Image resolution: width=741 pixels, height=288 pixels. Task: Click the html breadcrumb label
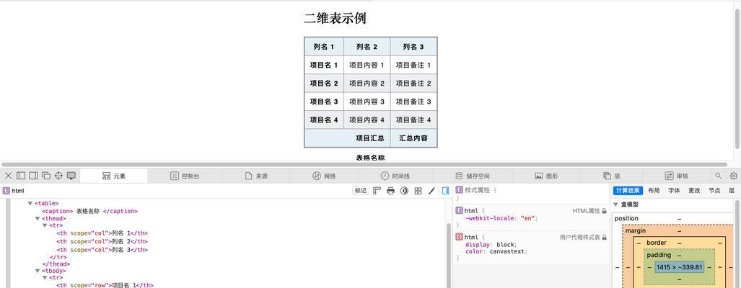pyautogui.click(x=17, y=190)
